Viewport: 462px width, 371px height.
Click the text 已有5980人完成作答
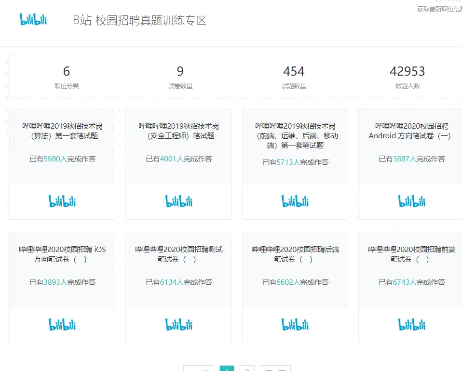[x=63, y=159]
